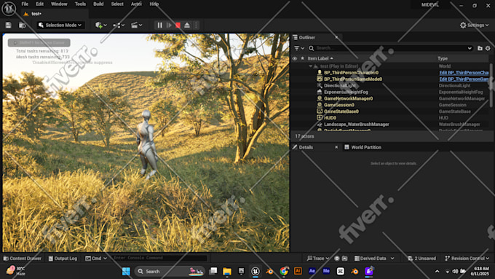Image resolution: width=495 pixels, height=279 pixels.
Task: Open the cinematics clapperboard dropdown
Action: (x=136, y=25)
